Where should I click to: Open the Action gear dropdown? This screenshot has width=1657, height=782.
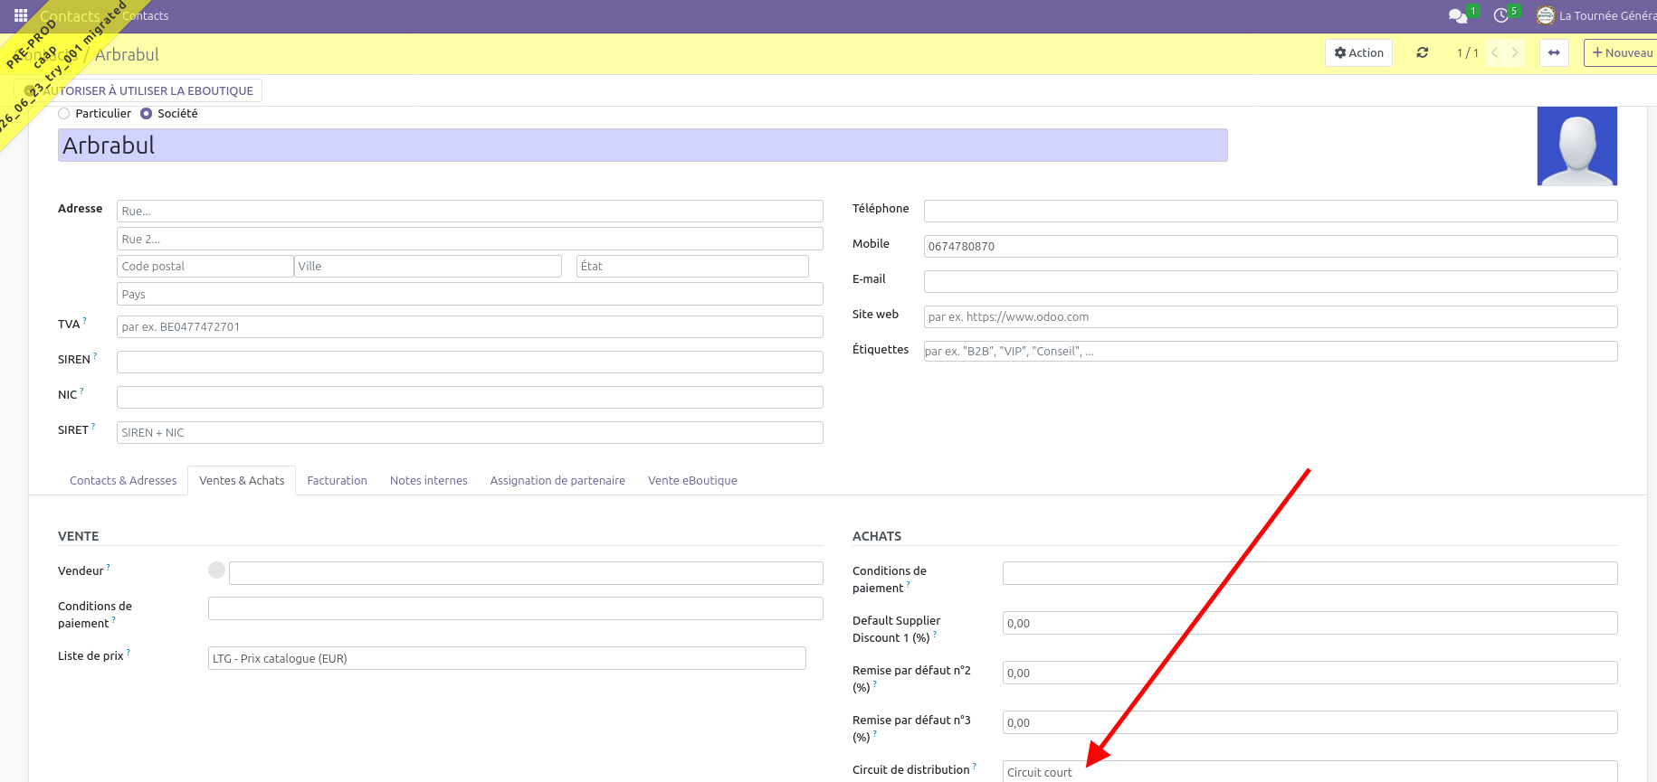pyautogui.click(x=1358, y=52)
